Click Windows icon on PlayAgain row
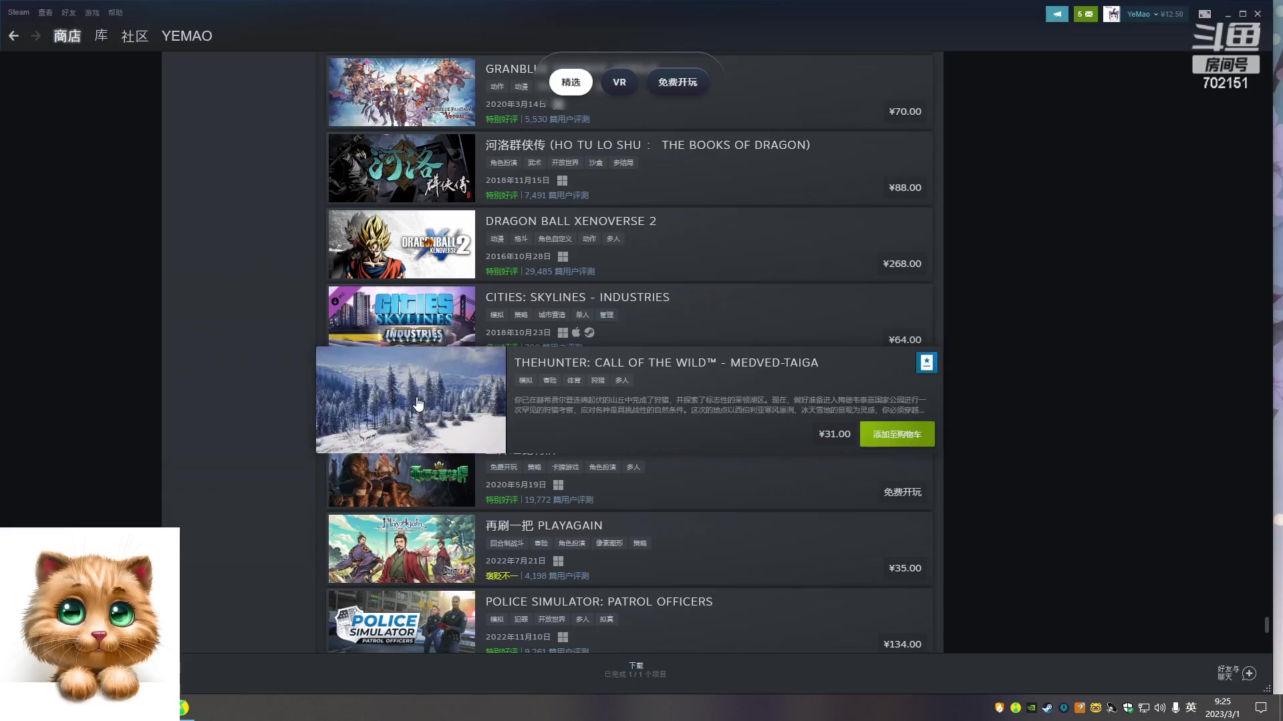 [x=558, y=561]
